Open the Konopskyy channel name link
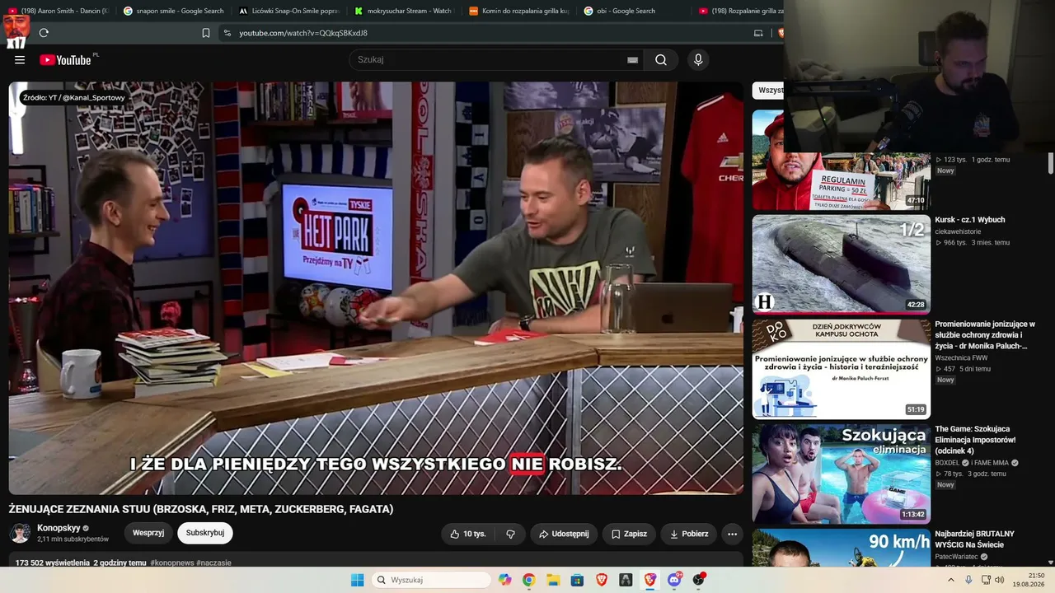The image size is (1055, 593). coord(58,528)
